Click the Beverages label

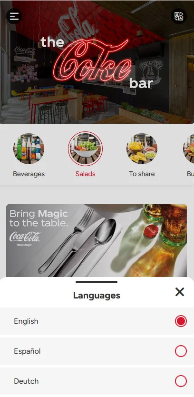click(29, 174)
